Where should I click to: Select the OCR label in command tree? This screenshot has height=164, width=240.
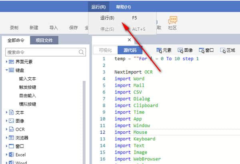click(x=20, y=129)
